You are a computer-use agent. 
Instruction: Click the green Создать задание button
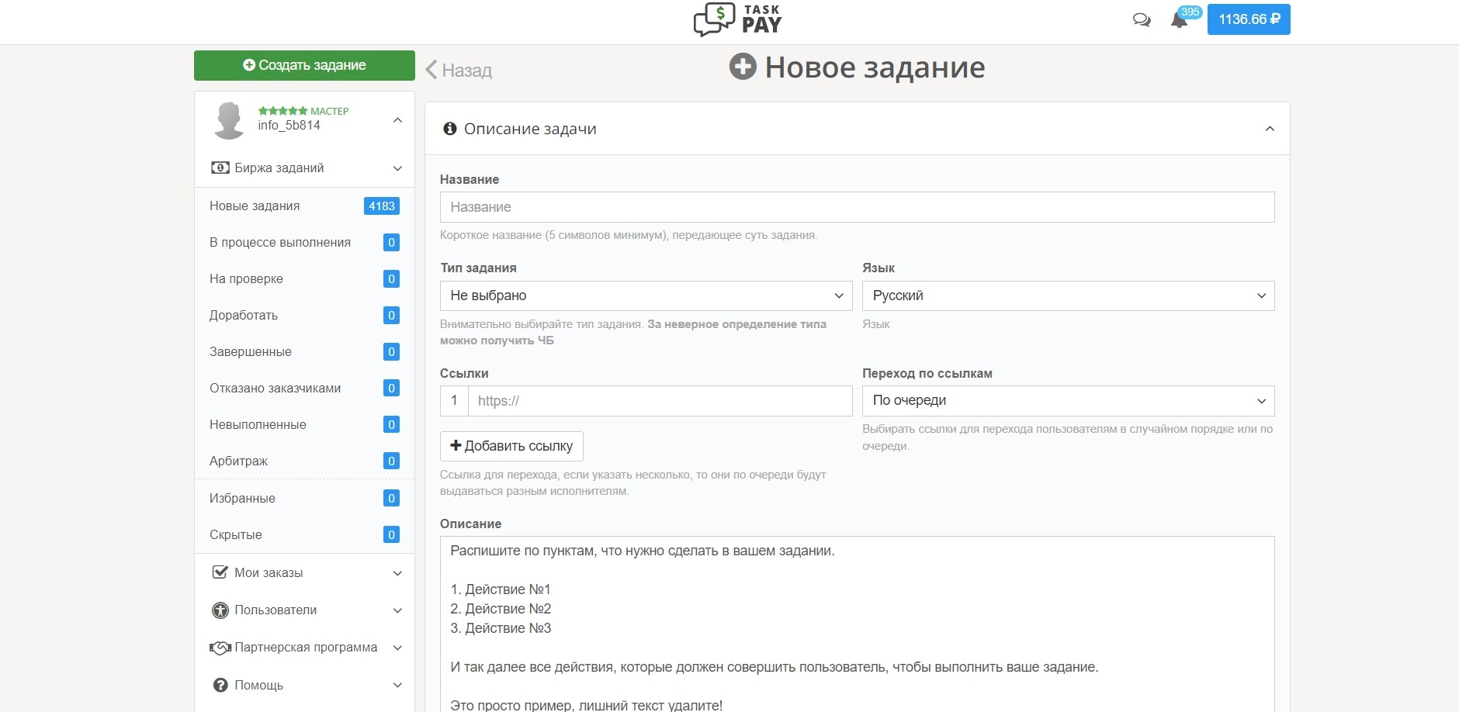tap(304, 65)
